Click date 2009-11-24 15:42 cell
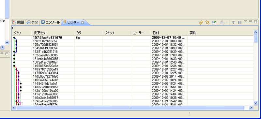 click(x=168, y=101)
